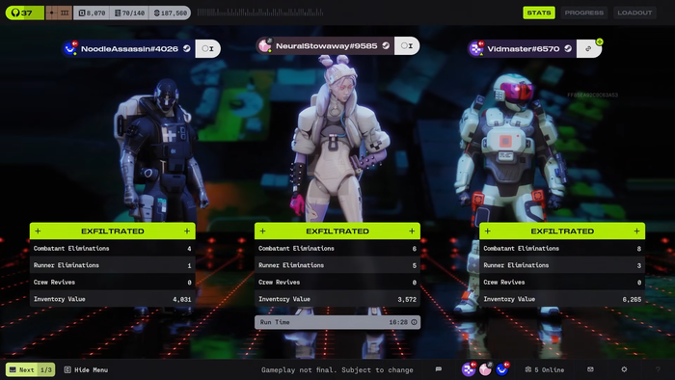Viewport: 675px width, 380px height.
Task: Click the link icon beside Vidmaster#6570
Action: (588, 48)
